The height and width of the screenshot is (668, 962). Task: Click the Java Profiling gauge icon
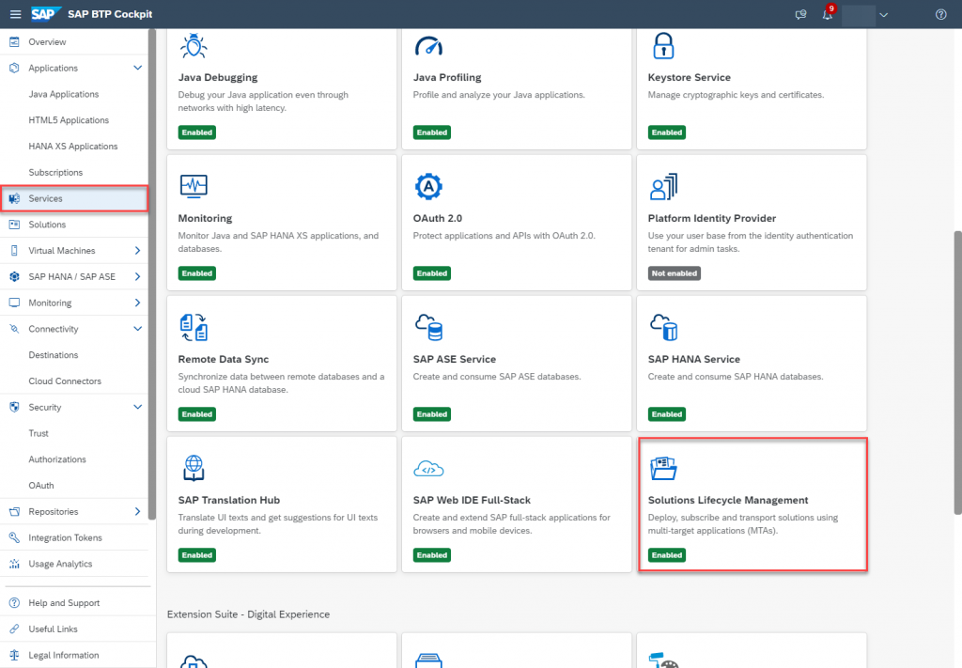click(428, 46)
